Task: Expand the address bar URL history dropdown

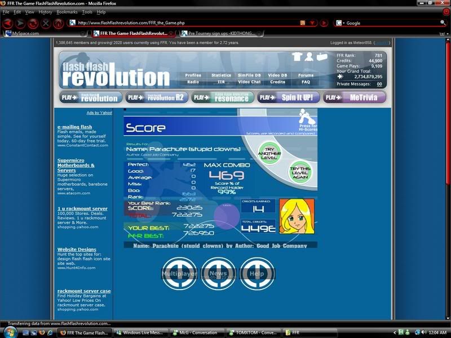Action: point(312,23)
